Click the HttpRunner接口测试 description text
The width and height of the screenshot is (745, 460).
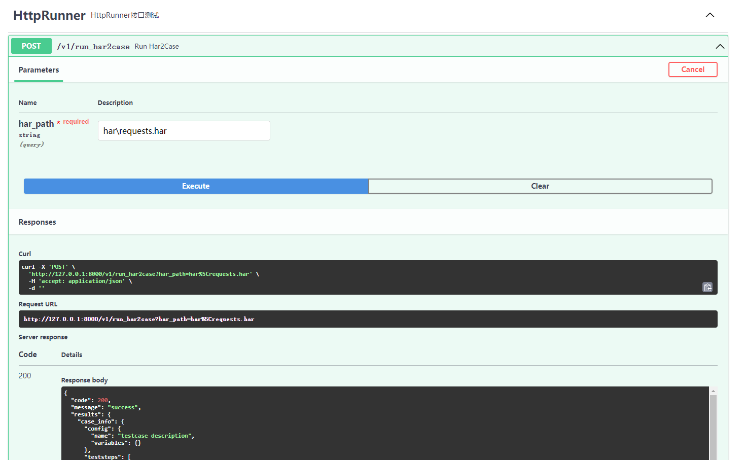pyautogui.click(x=125, y=15)
